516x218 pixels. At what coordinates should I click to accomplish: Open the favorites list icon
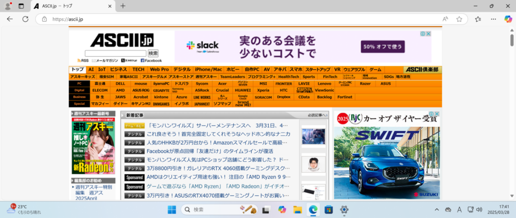point(478,19)
